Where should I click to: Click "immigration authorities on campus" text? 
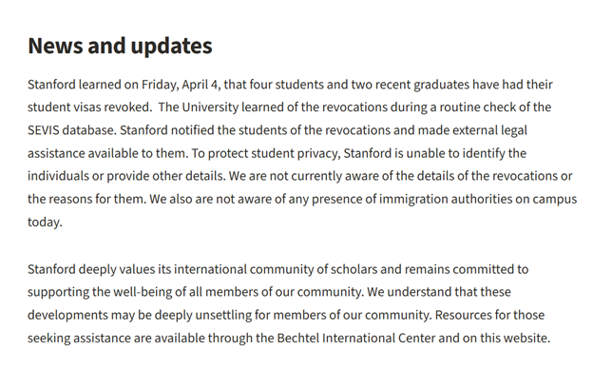tap(478, 199)
